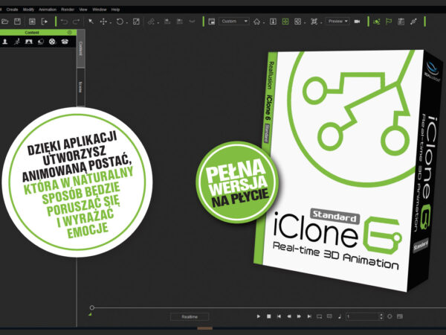Viewport: 446px width, 335px height.
Task: Select the Rotate object tool
Action: [120, 22]
